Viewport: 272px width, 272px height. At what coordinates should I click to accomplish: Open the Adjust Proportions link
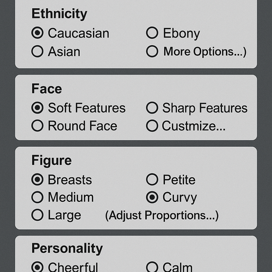[x=162, y=215]
